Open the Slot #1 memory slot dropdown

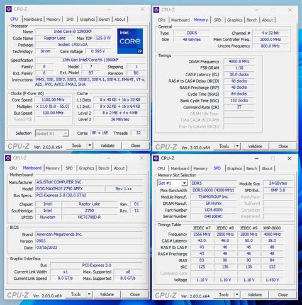(172, 183)
